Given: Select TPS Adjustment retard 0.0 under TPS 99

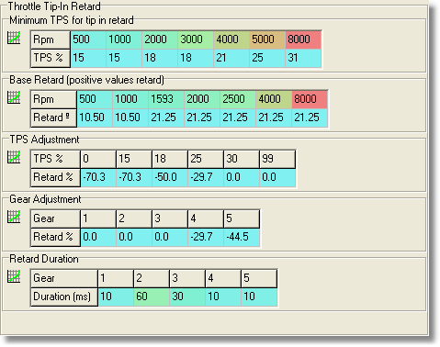Looking at the screenshot, I should (277, 177).
